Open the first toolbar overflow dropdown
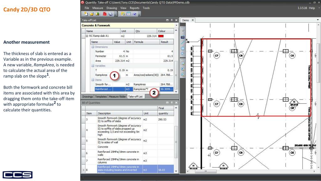 [115, 14]
